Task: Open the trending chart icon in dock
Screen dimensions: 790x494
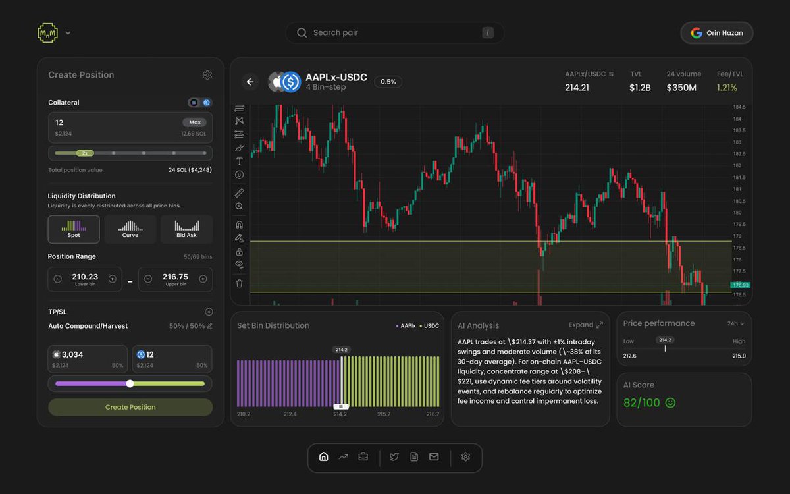Action: pos(343,456)
